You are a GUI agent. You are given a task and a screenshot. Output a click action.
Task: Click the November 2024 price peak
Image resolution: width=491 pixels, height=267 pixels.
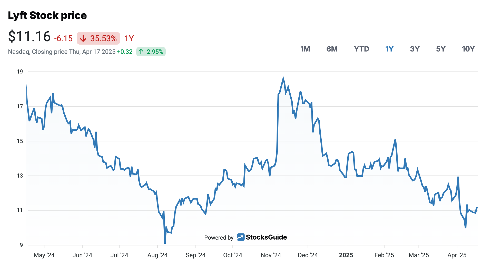coord(283,78)
